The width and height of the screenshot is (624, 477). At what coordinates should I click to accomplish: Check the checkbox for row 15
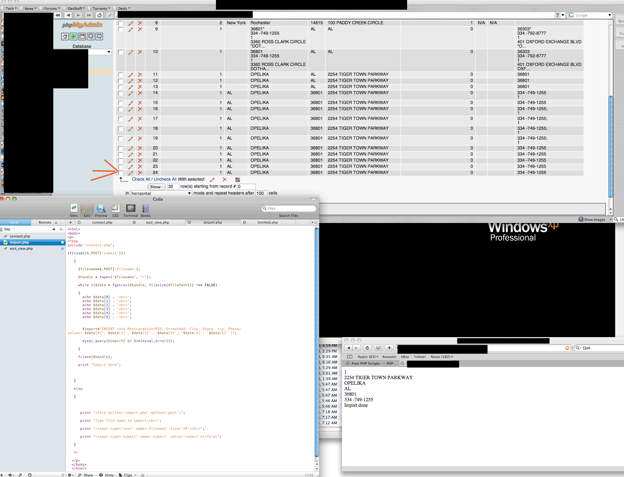[x=121, y=103]
